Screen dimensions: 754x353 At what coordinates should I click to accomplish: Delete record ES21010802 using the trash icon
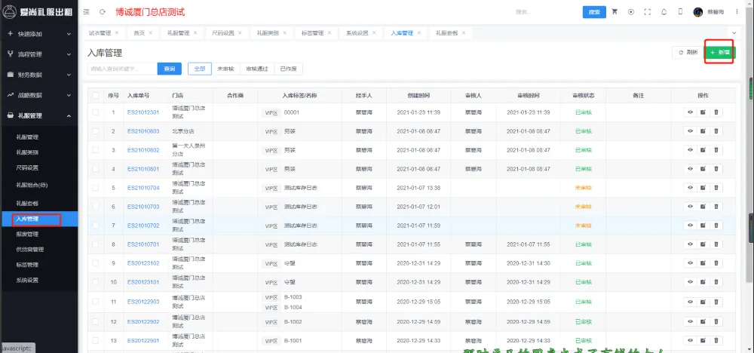pos(716,150)
